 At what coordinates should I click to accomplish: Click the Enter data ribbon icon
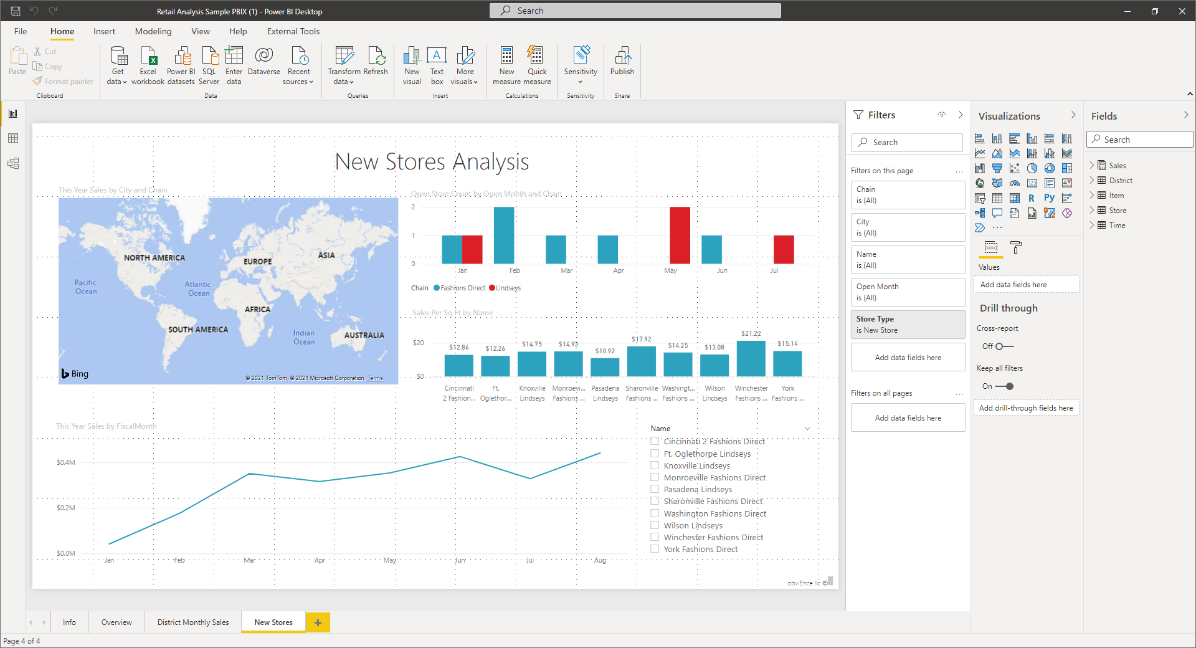click(234, 65)
